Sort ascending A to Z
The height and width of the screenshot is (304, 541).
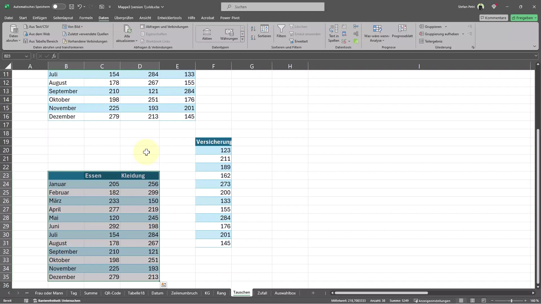click(253, 28)
